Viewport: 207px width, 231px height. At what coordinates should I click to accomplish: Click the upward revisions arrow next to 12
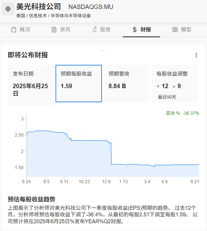[x=158, y=86]
